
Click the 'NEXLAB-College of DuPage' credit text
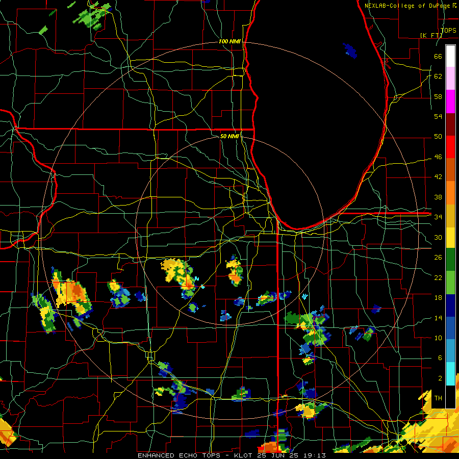408,6
